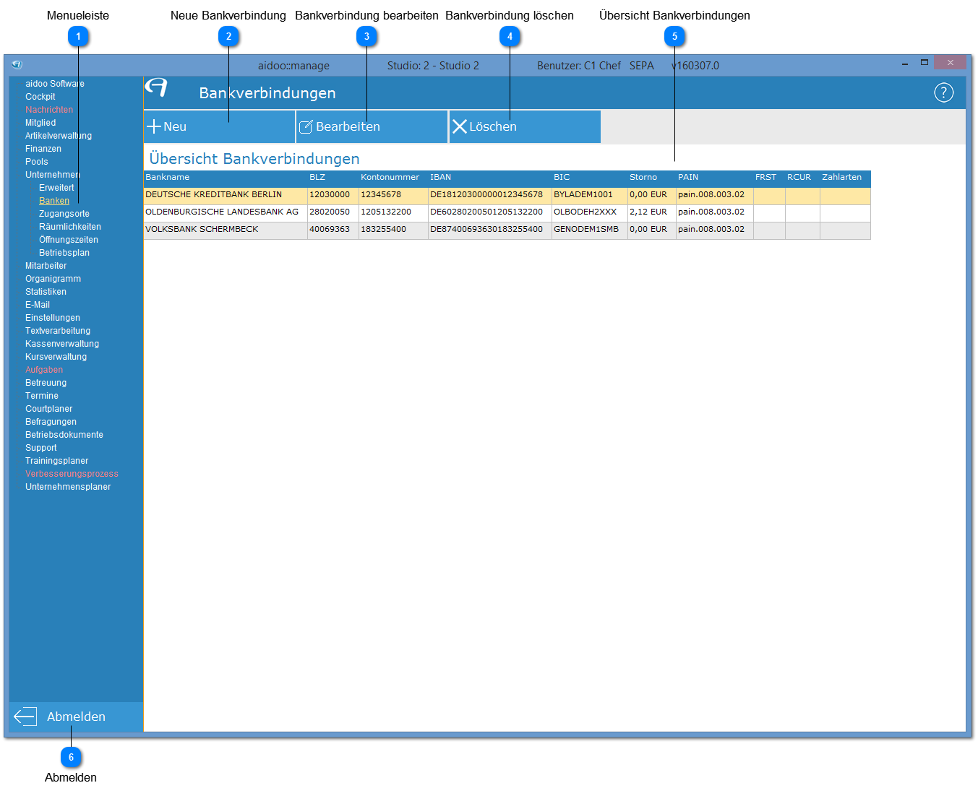Click BIC GENODEM1SMB cell
Screen dimensions: 978x796
[590, 230]
